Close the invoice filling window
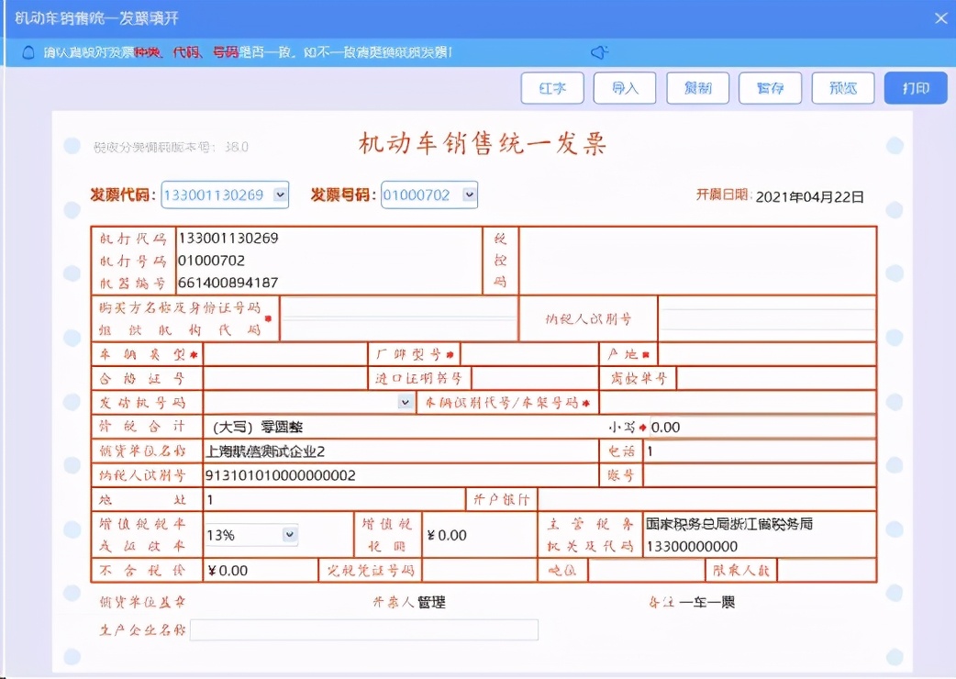 (x=939, y=17)
